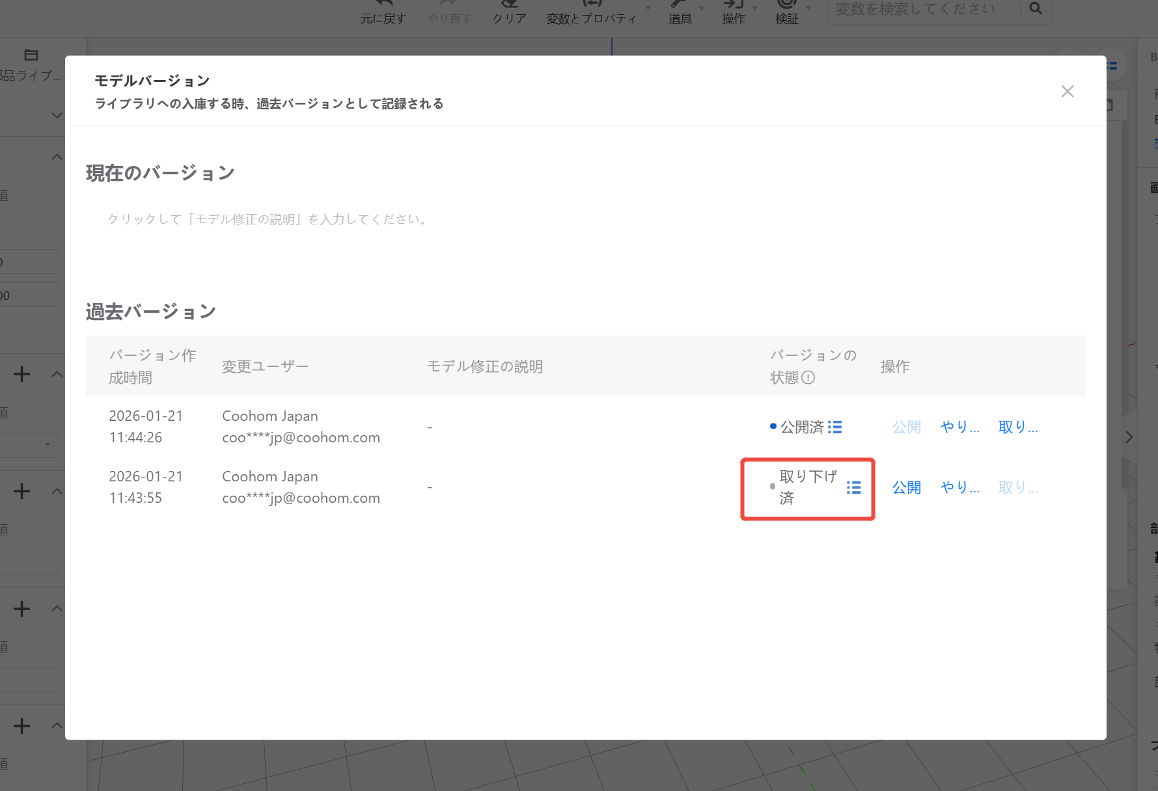The width and height of the screenshot is (1158, 791).
Task: Click クリア toolbar button
Action: tap(509, 13)
